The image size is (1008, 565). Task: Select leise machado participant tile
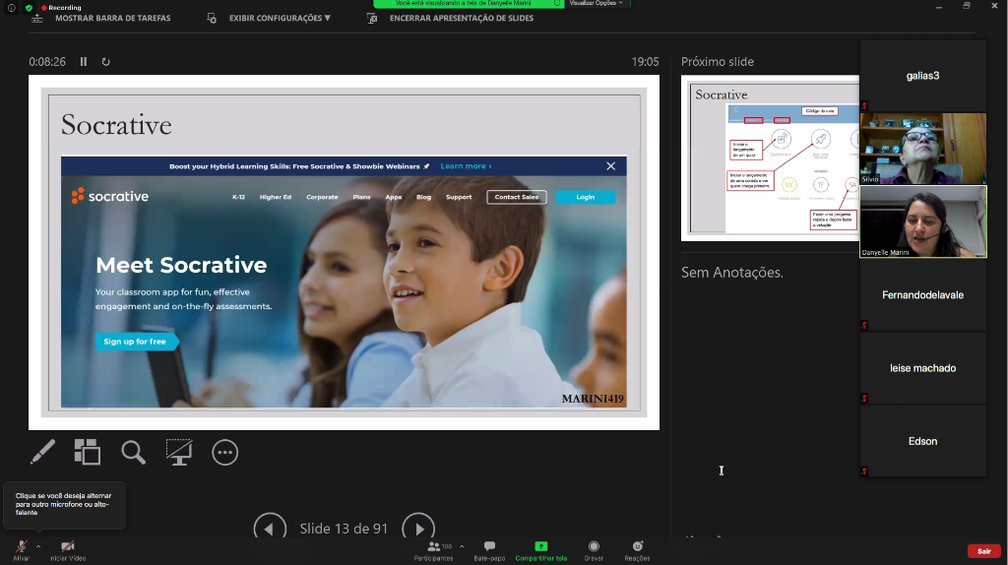pos(923,368)
